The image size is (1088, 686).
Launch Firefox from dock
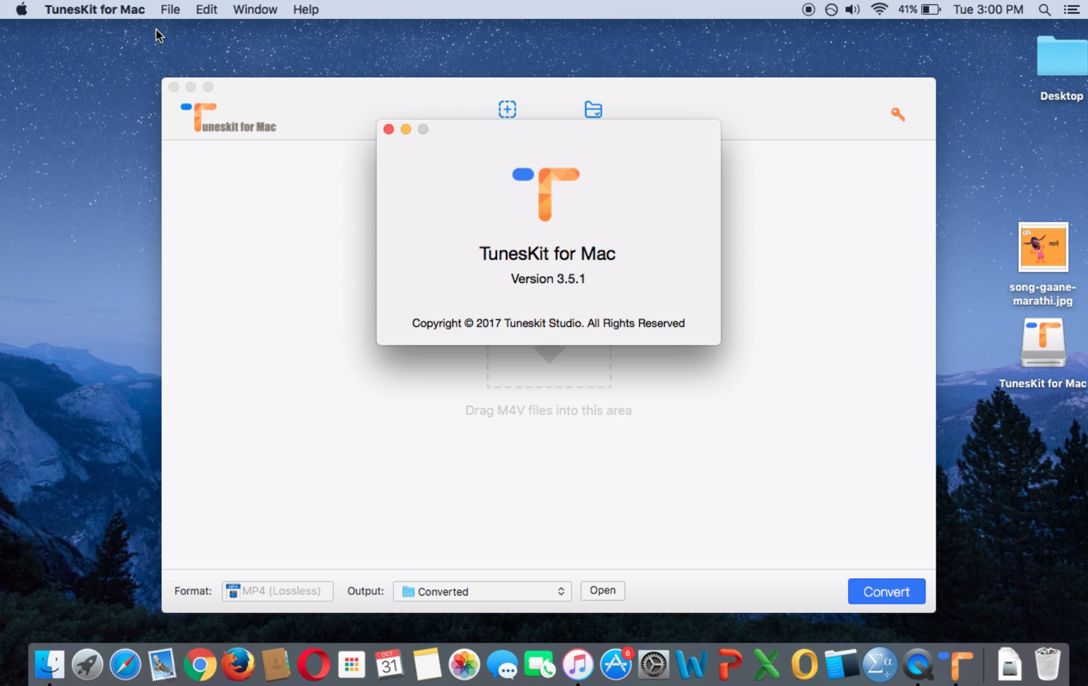(238, 664)
